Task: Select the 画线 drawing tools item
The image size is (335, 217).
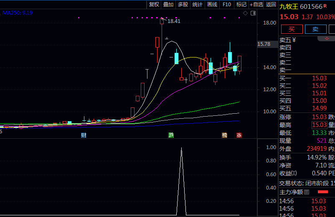Action: click(x=212, y=5)
